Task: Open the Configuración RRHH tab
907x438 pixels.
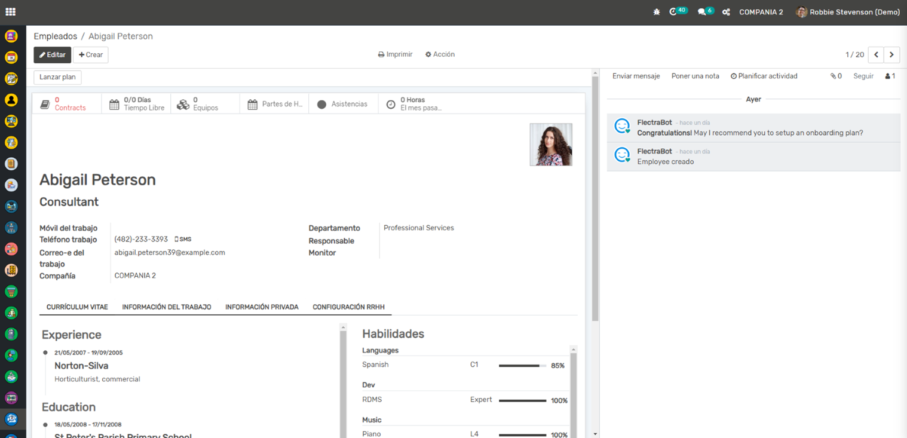Action: click(x=348, y=307)
